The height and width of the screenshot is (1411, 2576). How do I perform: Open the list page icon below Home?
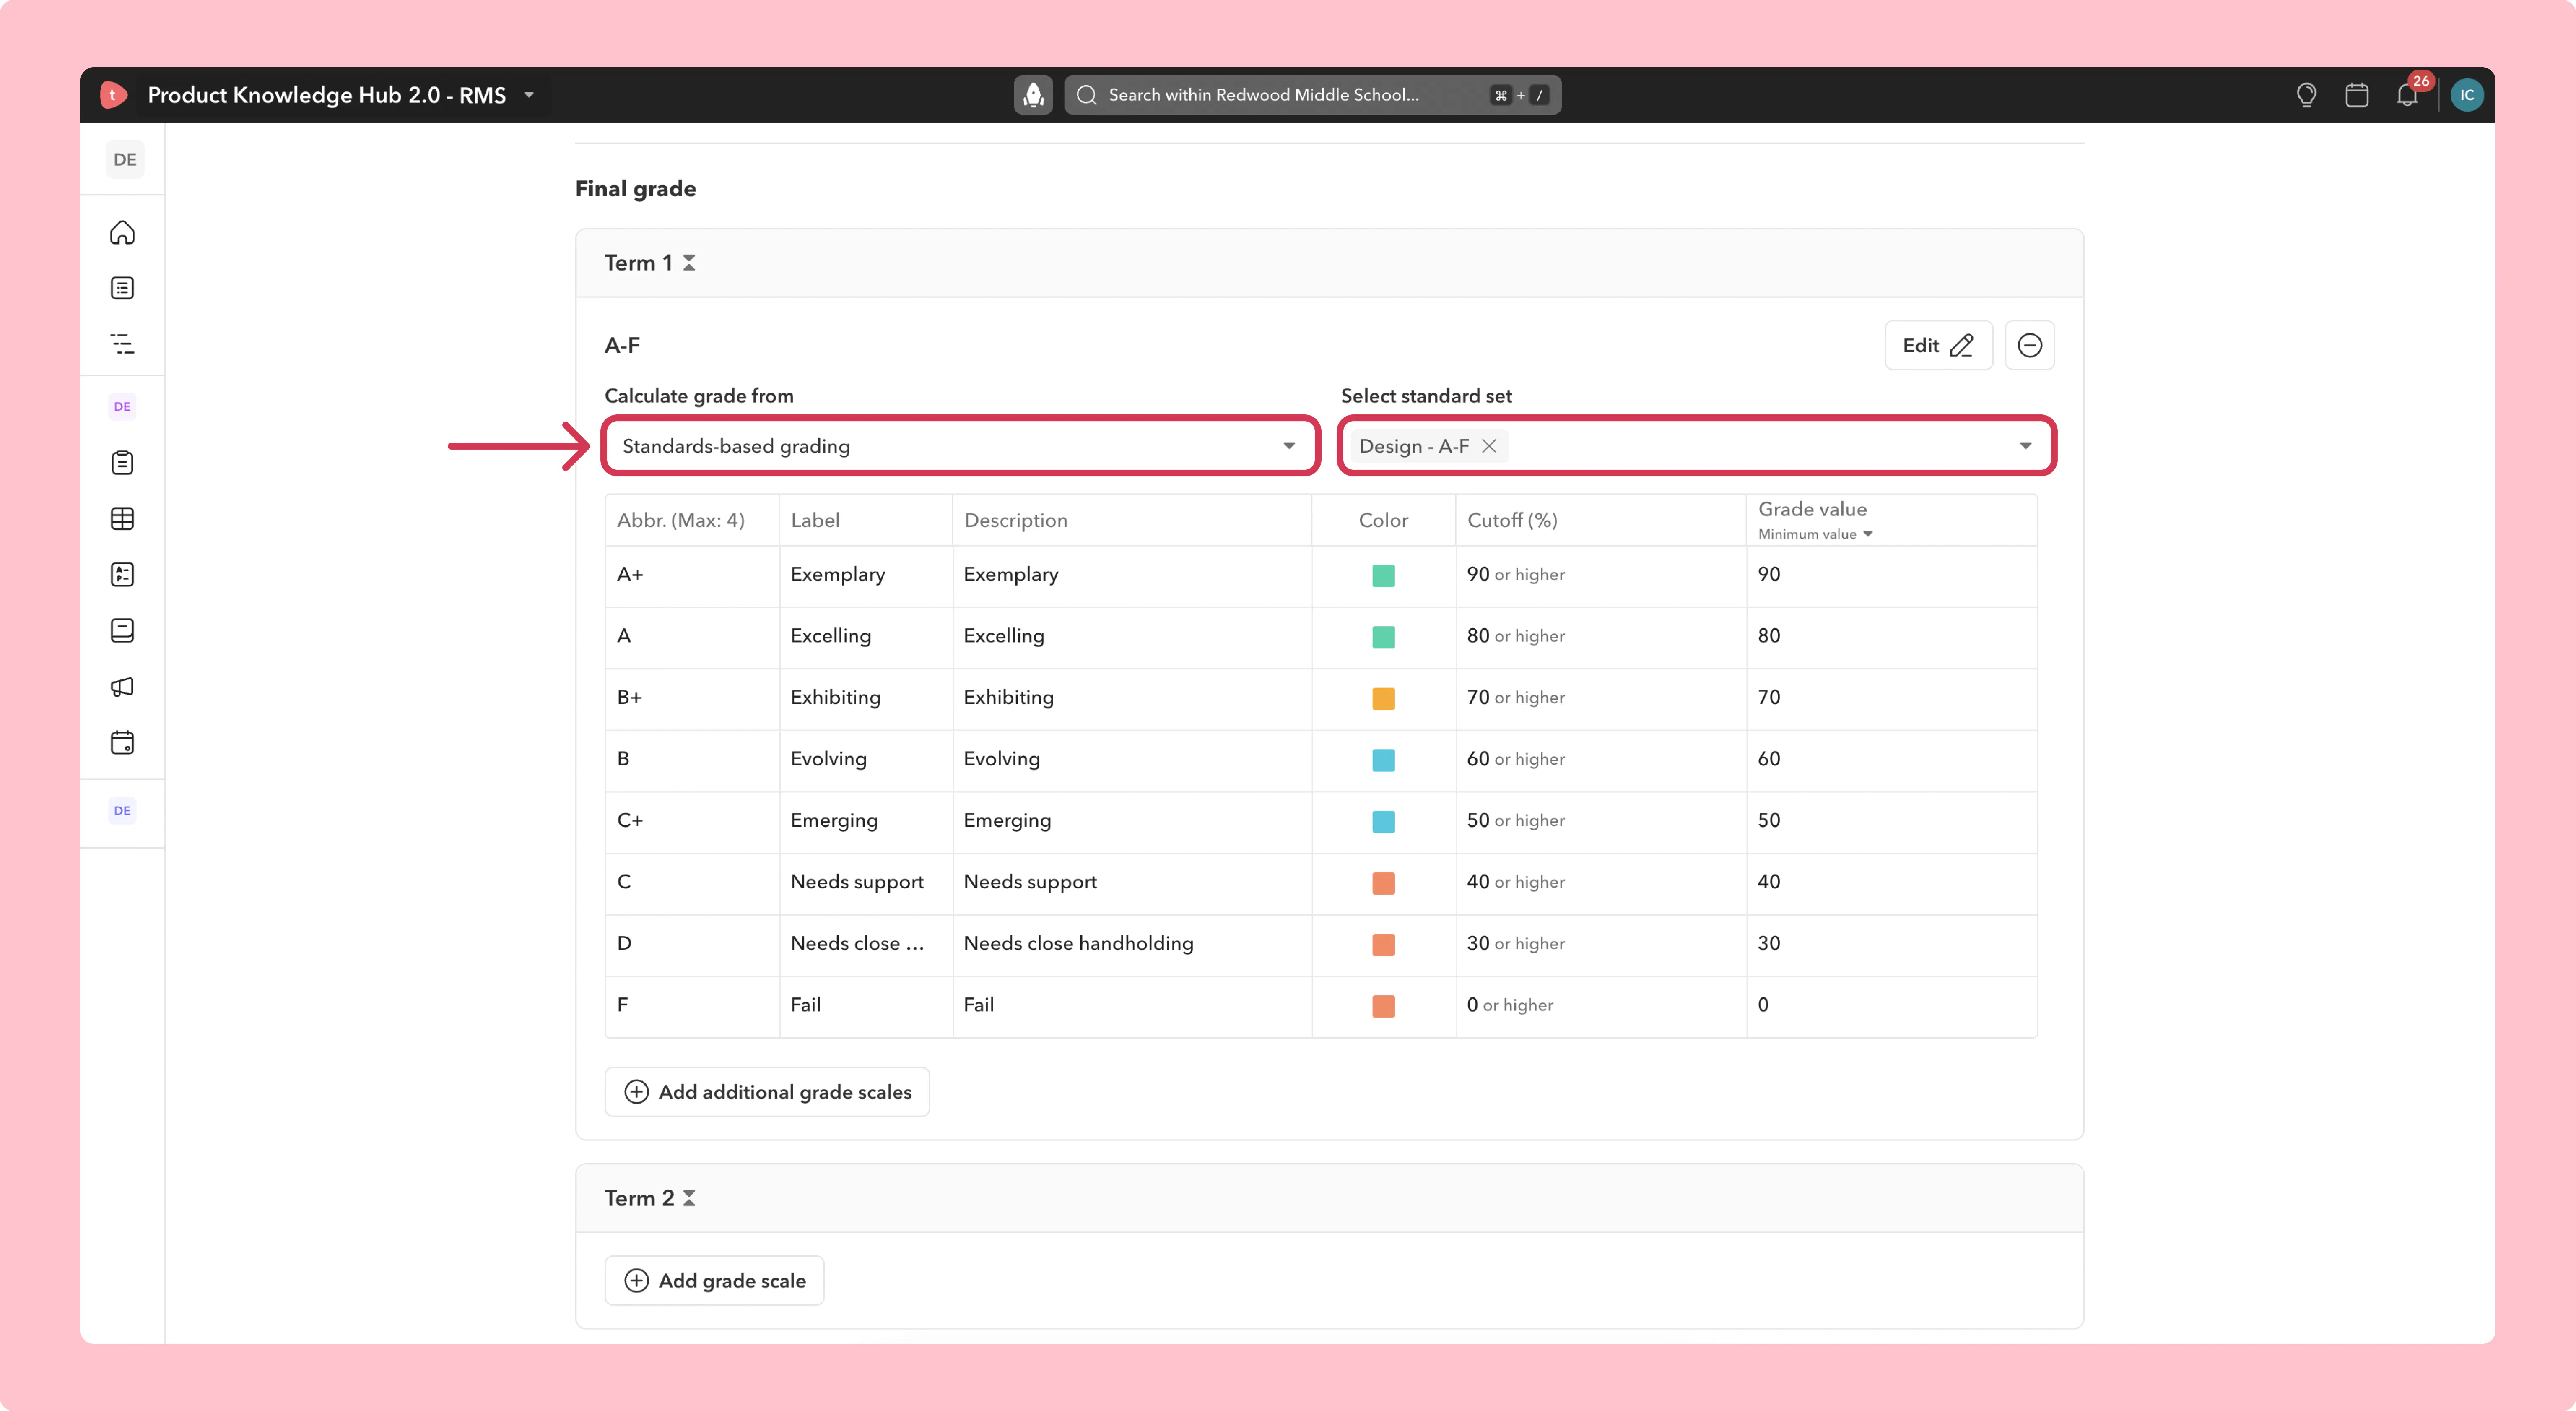122,288
